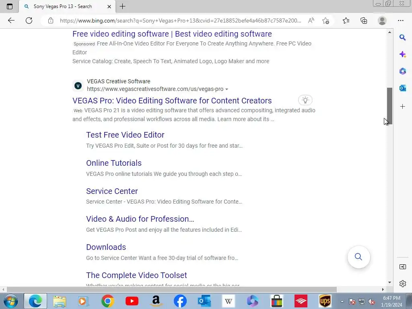This screenshot has height=309, width=412.
Task: Toggle sidebar visibility icon
Action: coord(402,267)
